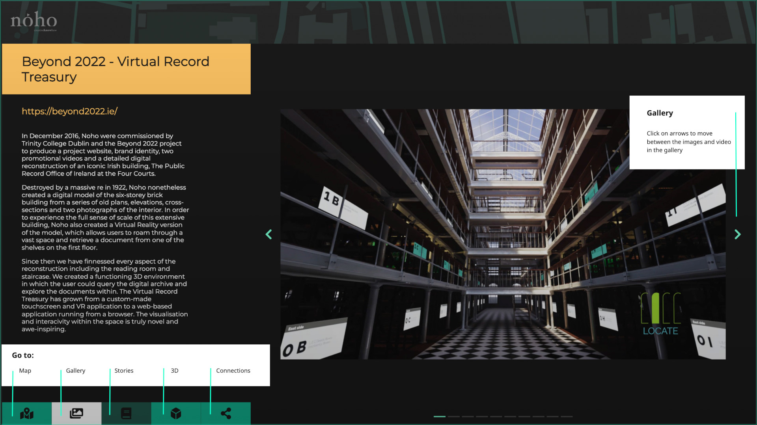Select the last gallery slide indicator
This screenshot has width=757, height=425.
[567, 416]
